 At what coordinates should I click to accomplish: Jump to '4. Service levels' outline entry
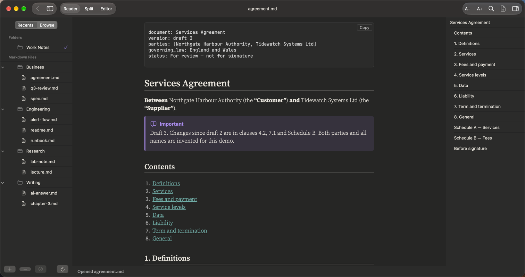pyautogui.click(x=470, y=75)
